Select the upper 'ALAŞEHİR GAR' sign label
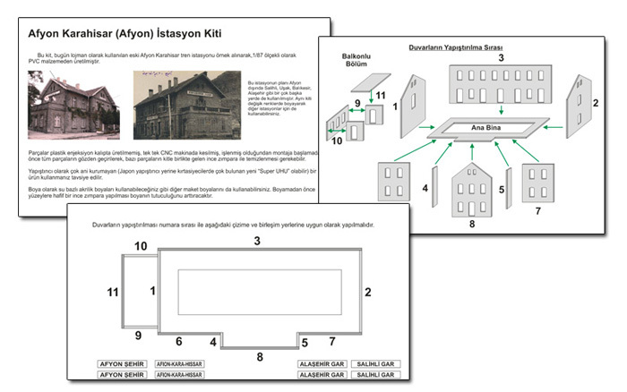The width and height of the screenshot is (627, 392). 322,364
